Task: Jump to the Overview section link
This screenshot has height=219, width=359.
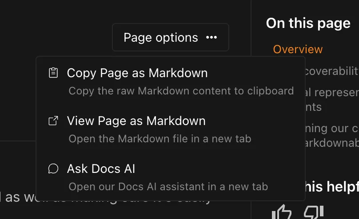Action: [x=298, y=49]
